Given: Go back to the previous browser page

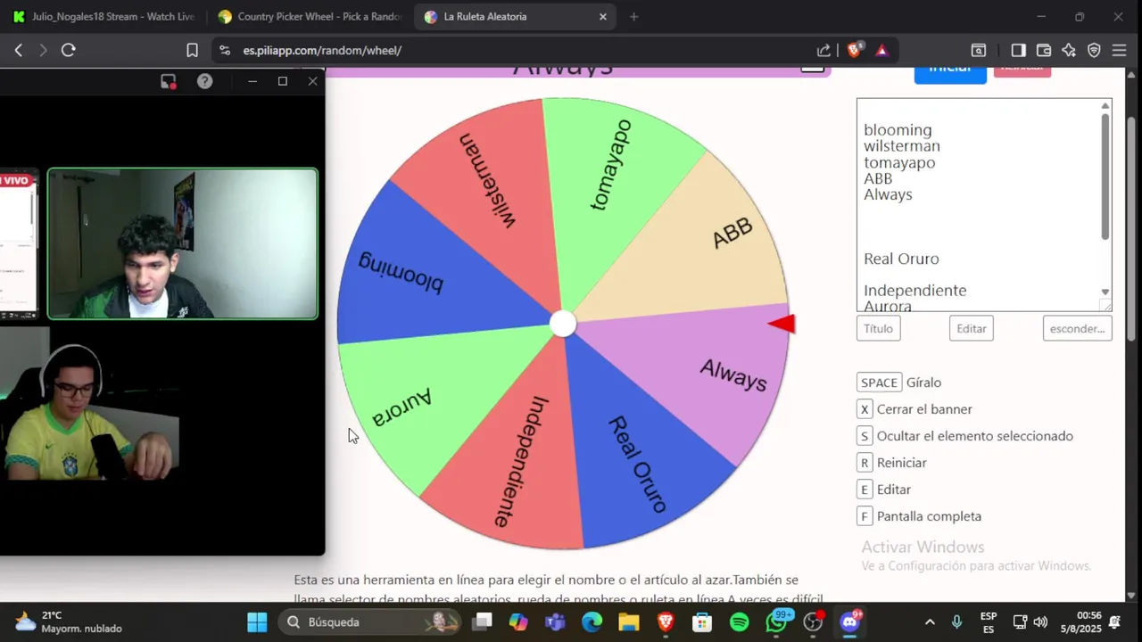Looking at the screenshot, I should pyautogui.click(x=18, y=51).
